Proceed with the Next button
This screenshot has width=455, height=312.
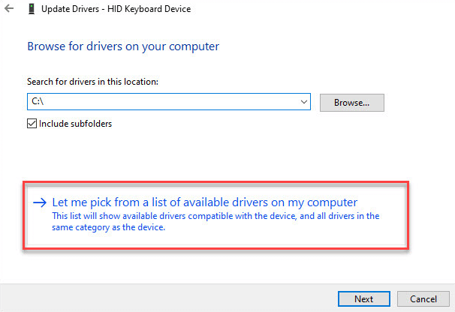364,298
